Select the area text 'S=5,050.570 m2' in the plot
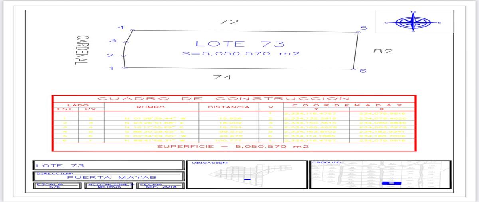479x202 pixels. click(241, 54)
